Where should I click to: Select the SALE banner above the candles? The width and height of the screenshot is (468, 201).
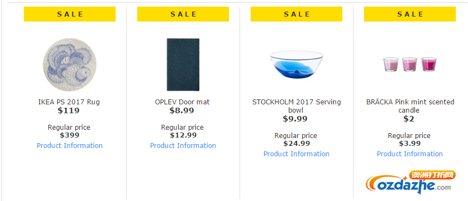(410, 14)
